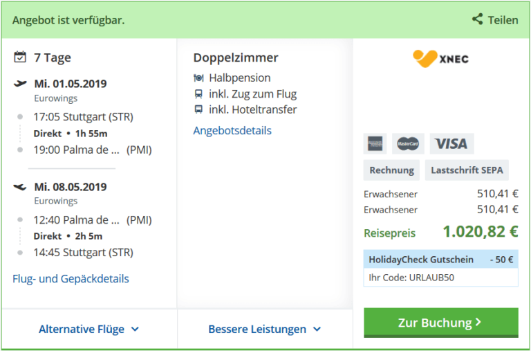Click the calendar icon beside 7 Tage

tap(19, 57)
